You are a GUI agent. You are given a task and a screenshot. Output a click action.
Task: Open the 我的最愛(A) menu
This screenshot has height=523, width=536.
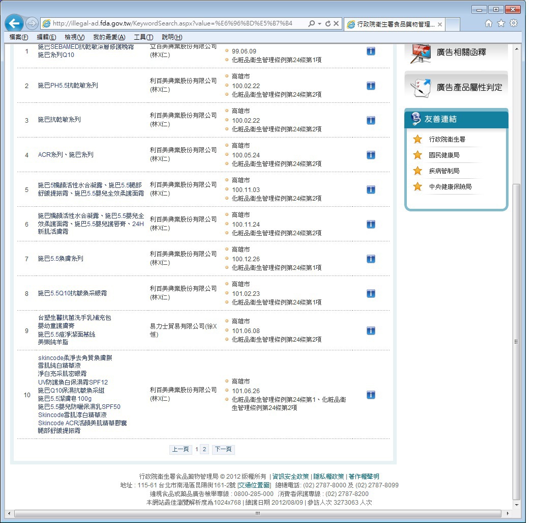click(x=109, y=37)
